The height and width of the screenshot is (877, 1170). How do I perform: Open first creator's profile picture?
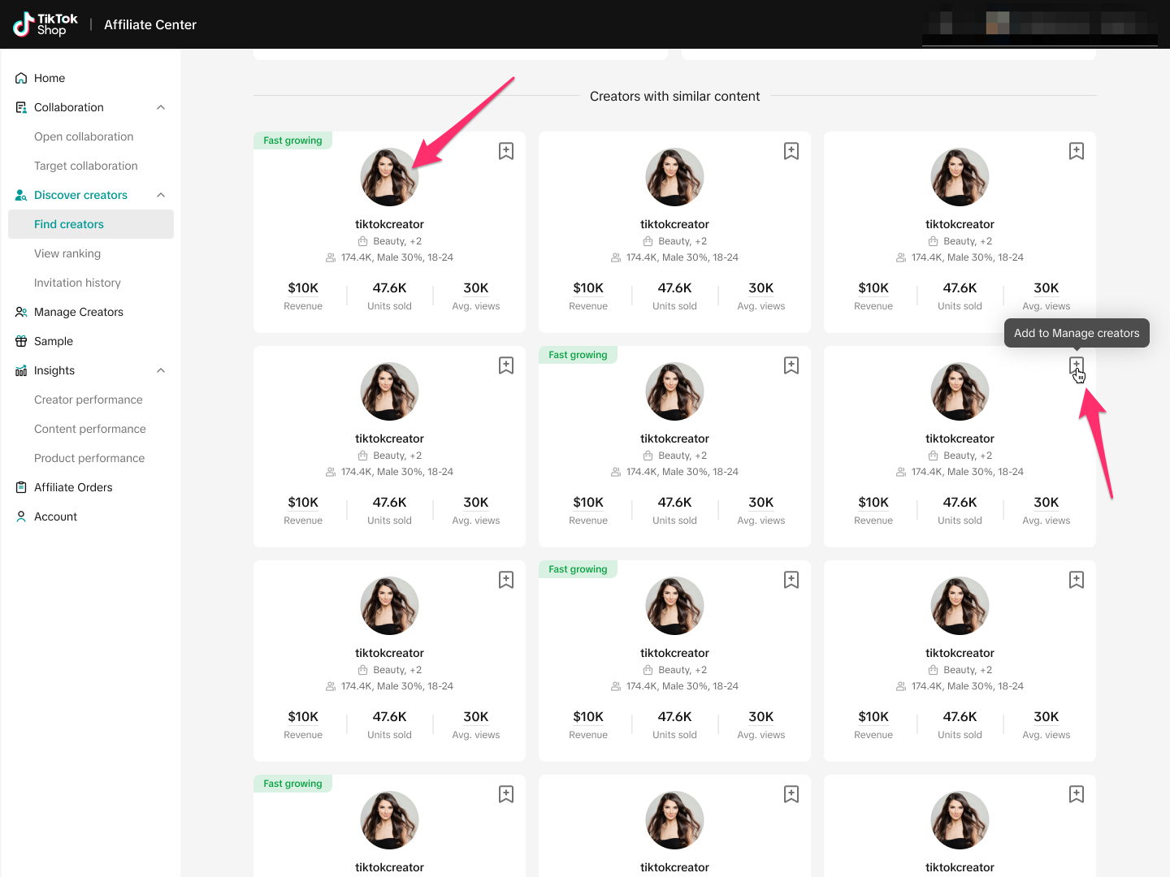pos(389,177)
